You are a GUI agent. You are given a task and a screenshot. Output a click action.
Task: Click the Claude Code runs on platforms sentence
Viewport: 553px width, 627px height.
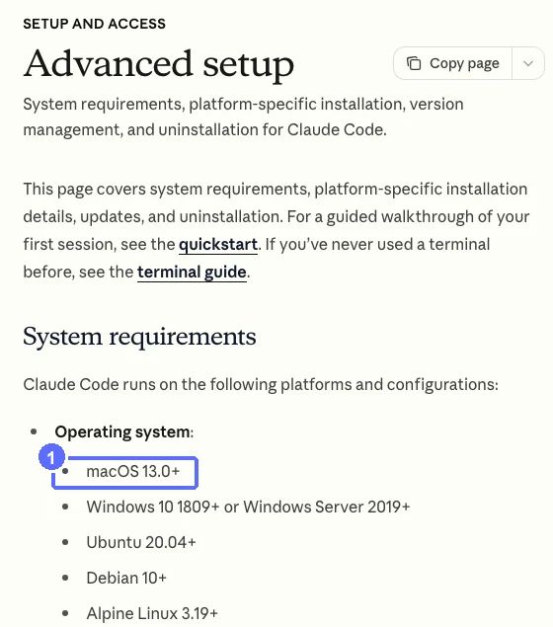[x=261, y=385]
